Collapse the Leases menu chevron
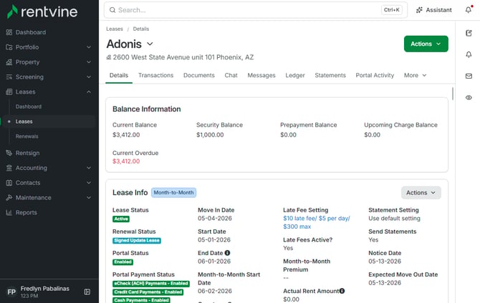This screenshot has width=480, height=303. click(89, 92)
